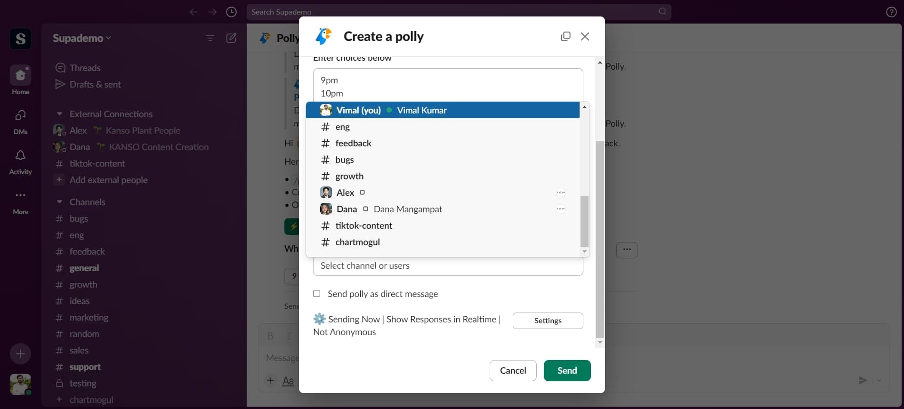Open Drafts & sent

96,85
